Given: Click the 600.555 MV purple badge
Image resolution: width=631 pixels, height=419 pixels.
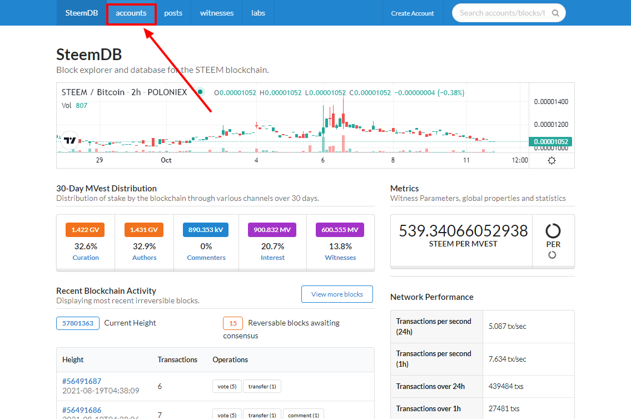Looking at the screenshot, I should (x=340, y=230).
